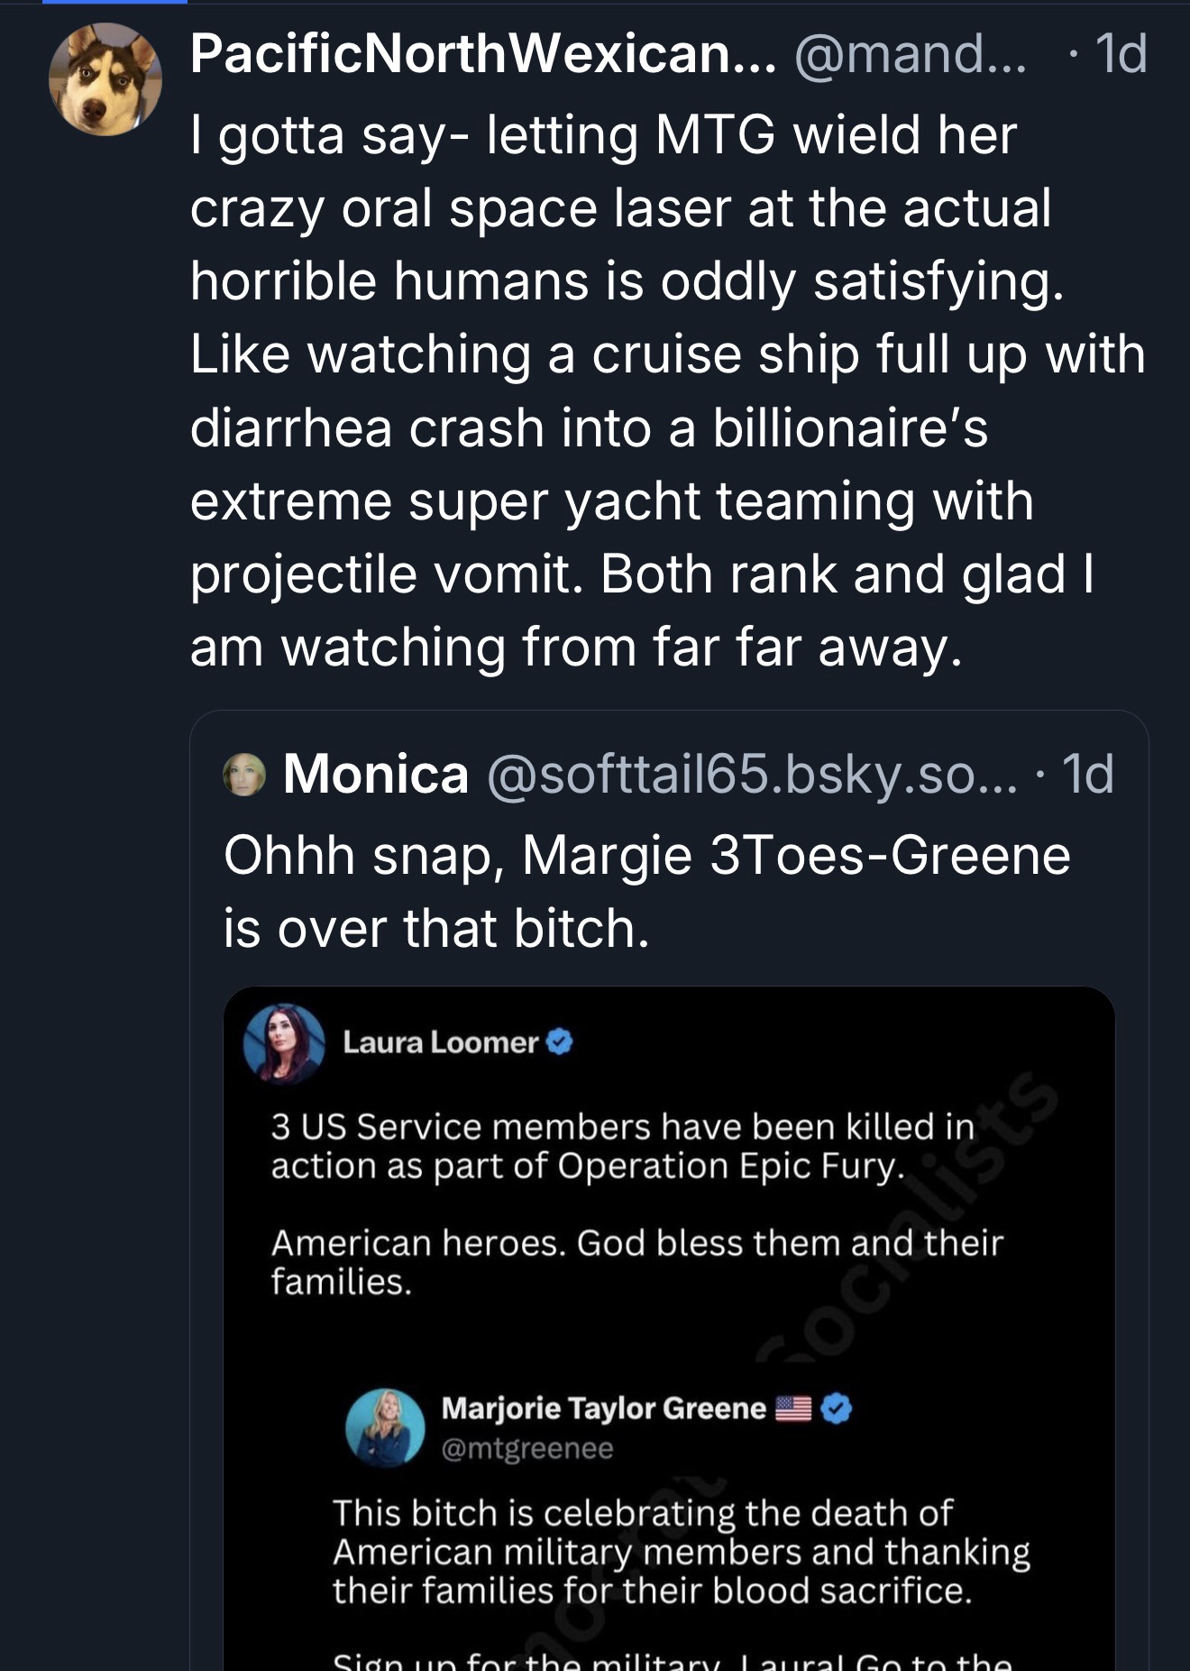The width and height of the screenshot is (1190, 1671).
Task: Click the quoted post's 1d timestamp
Action: [x=1087, y=775]
